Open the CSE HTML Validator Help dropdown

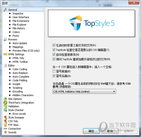(x=84, y=92)
